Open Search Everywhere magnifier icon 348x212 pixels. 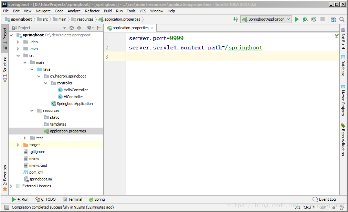[342, 19]
